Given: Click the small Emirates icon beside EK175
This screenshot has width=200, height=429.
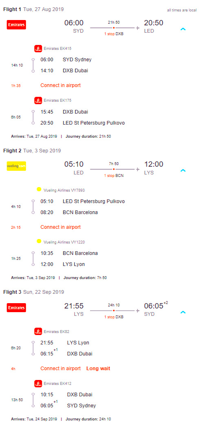Looking at the screenshot, I should (x=38, y=101).
